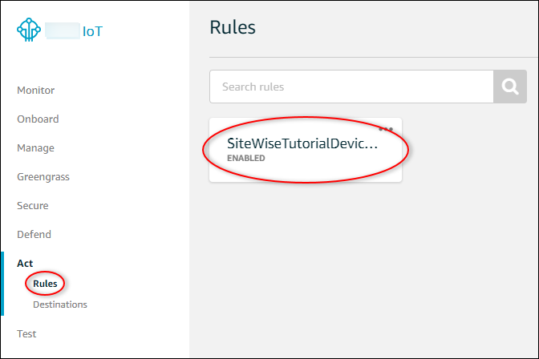This screenshot has width=539, height=359.
Task: Open the SiteWiseTutorialDevic… rule
Action: 302,144
